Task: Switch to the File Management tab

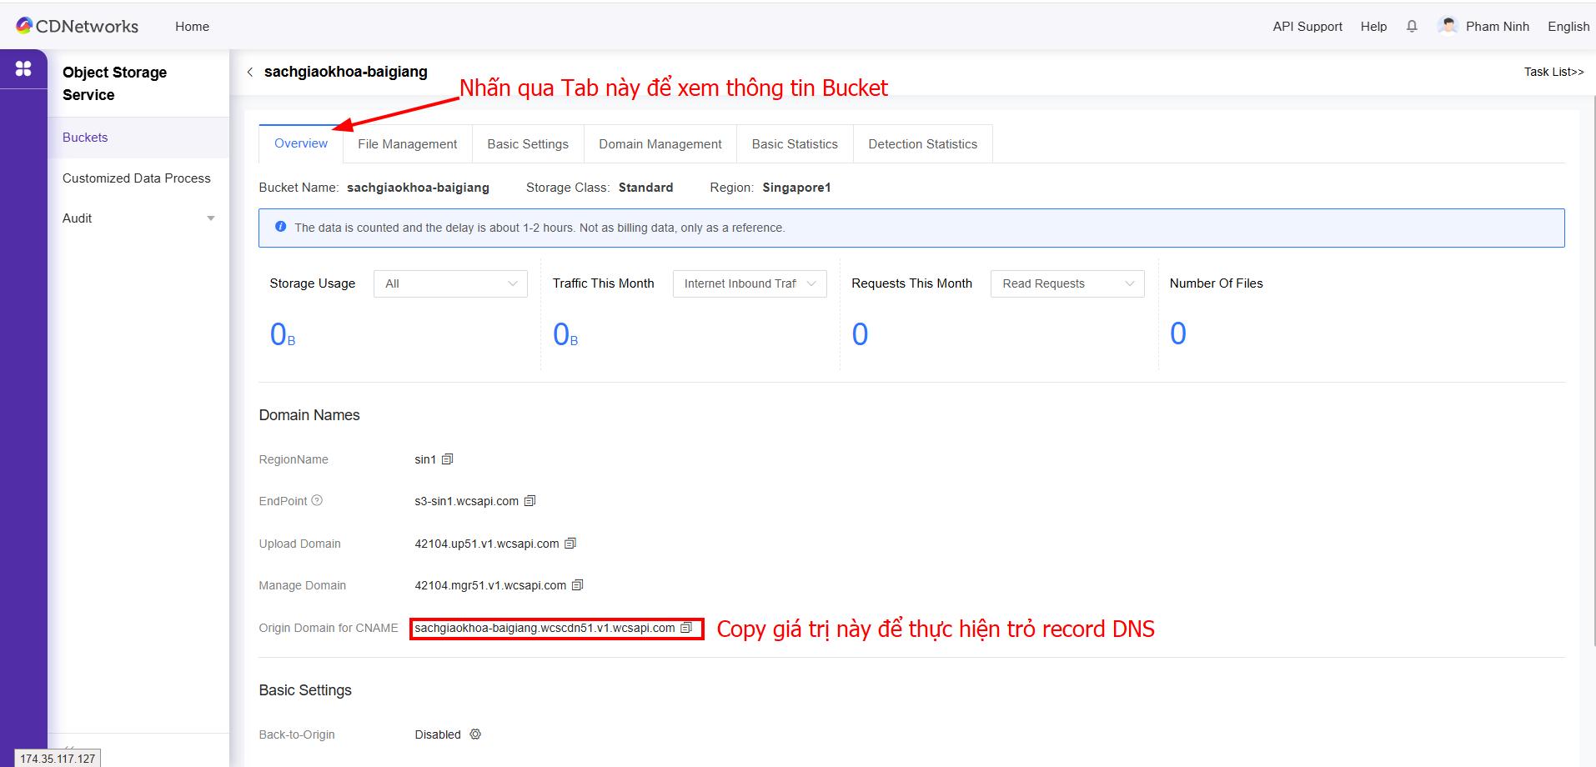Action: (407, 144)
